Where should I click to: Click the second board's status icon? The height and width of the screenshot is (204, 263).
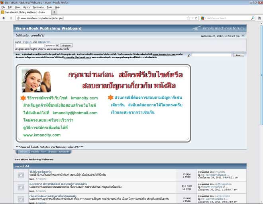coord(21,187)
